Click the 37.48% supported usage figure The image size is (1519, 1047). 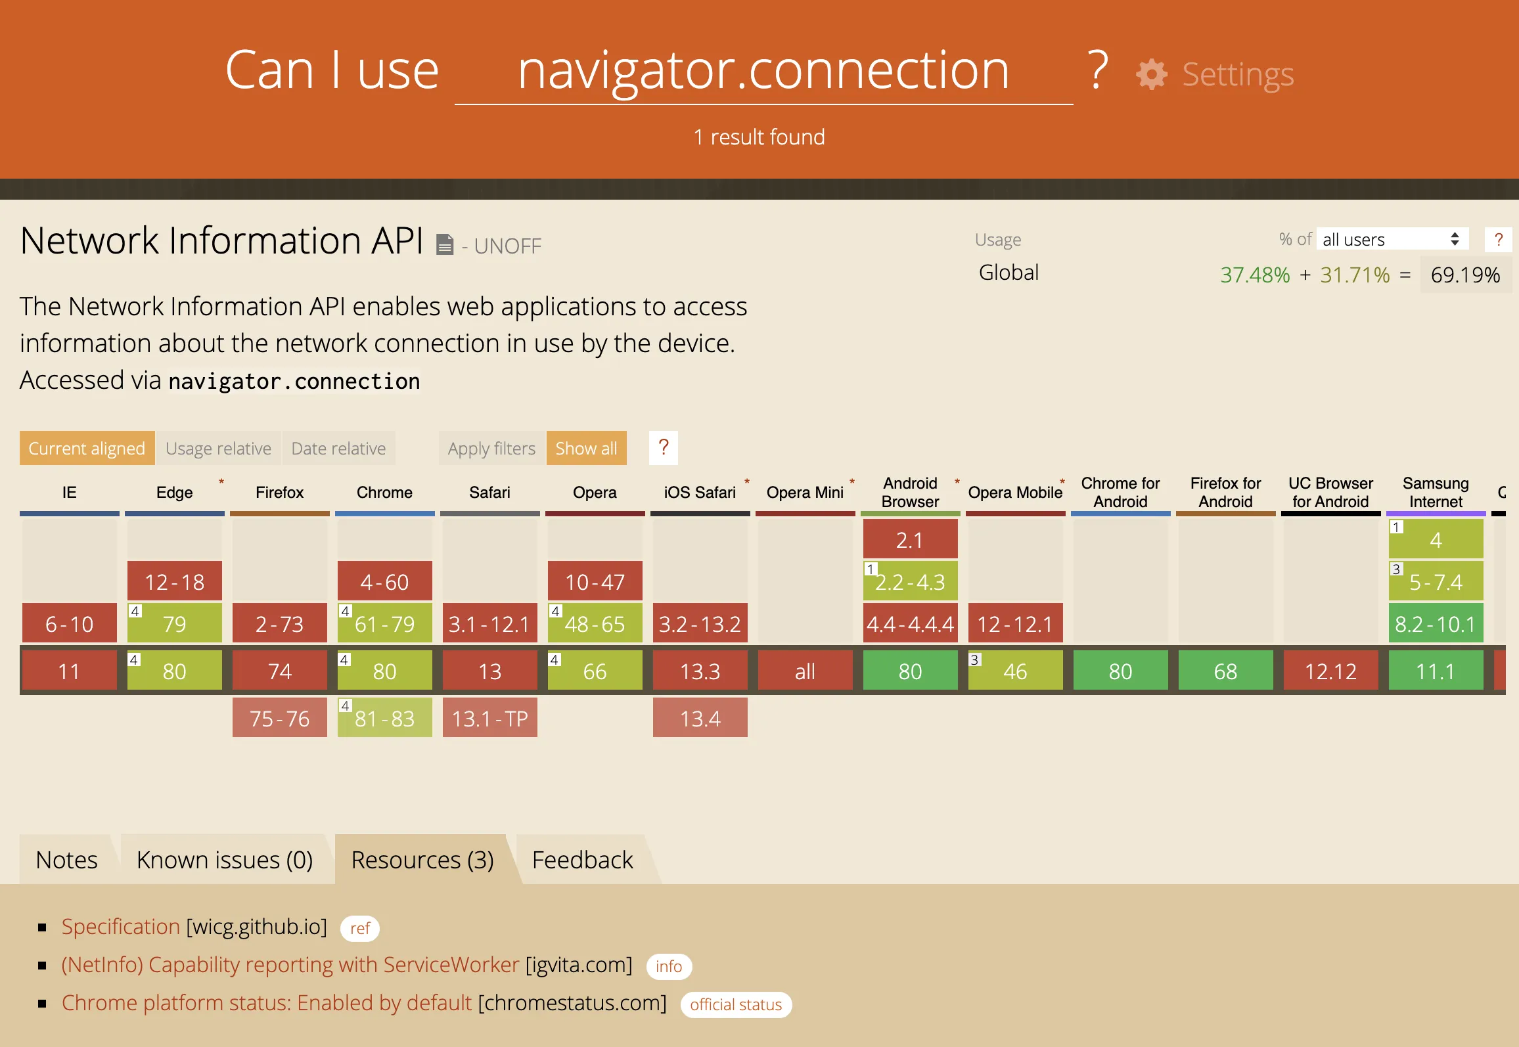(1255, 275)
